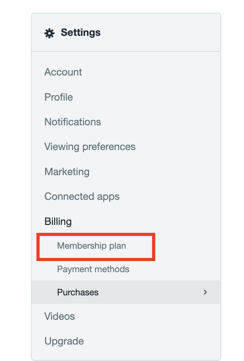Screen dimensions: 244x361
Task: Collapse the expanded Billing submenu
Action: [58, 221]
